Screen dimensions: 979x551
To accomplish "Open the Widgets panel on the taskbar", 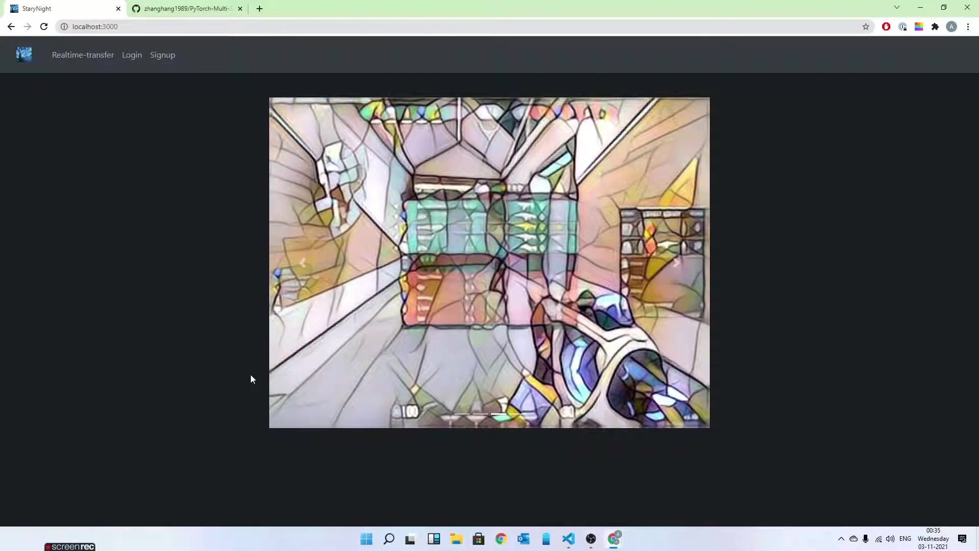I will tap(433, 539).
